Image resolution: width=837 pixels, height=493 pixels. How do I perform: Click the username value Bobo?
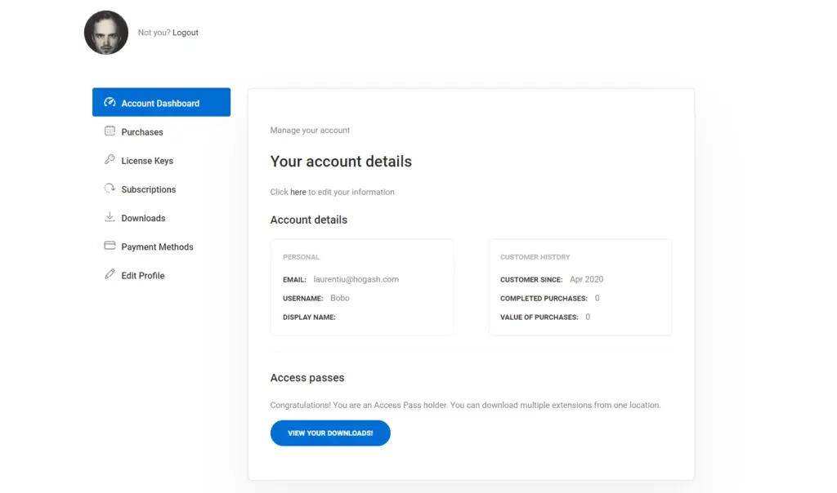[x=339, y=298]
